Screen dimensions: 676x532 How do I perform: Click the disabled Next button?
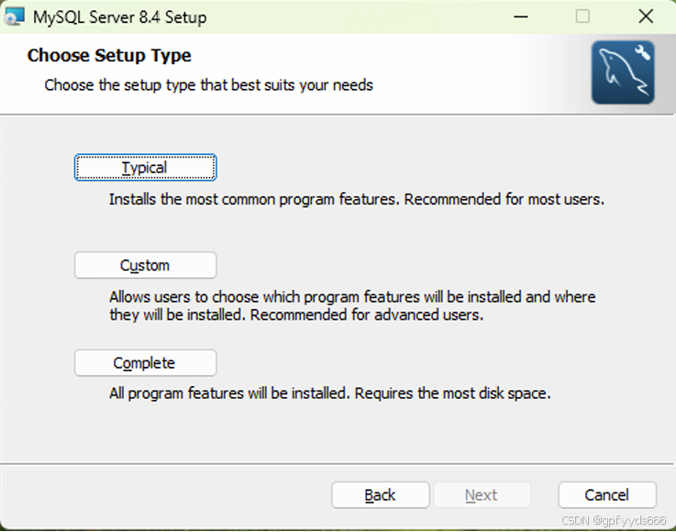click(x=482, y=495)
